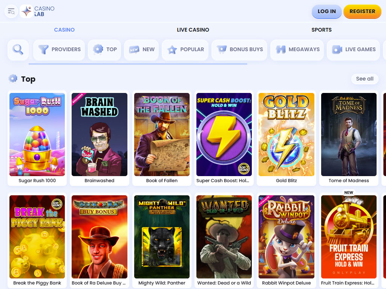Click the 'Tome of Madness' title text
The height and width of the screenshot is (289, 386).
click(349, 181)
